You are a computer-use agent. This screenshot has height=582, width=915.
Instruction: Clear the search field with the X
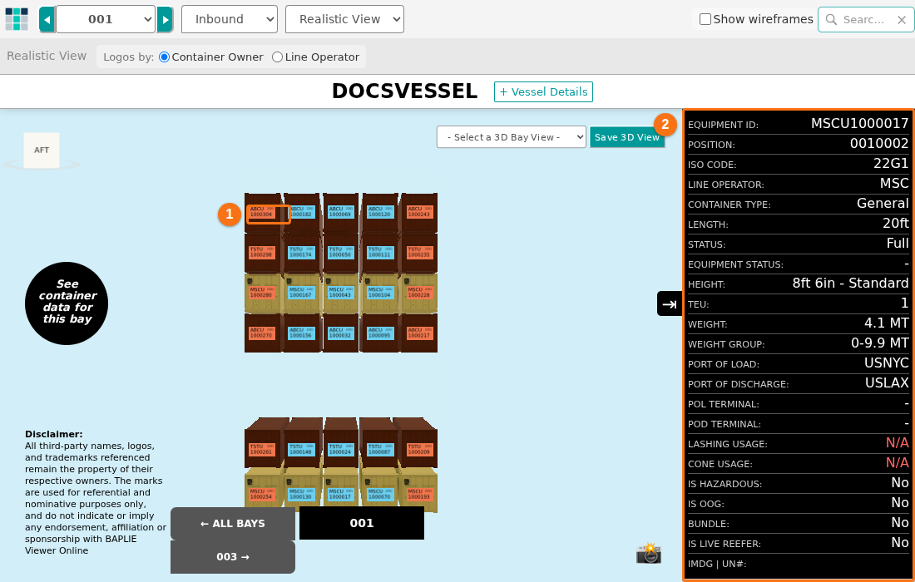pyautogui.click(x=902, y=20)
